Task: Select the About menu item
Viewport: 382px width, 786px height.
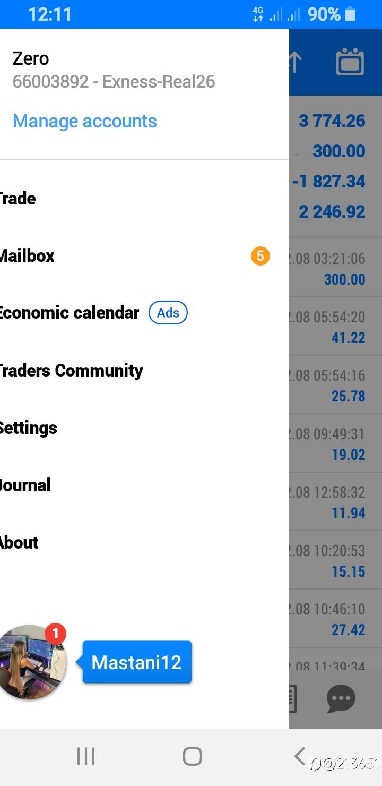Action: click(x=20, y=542)
